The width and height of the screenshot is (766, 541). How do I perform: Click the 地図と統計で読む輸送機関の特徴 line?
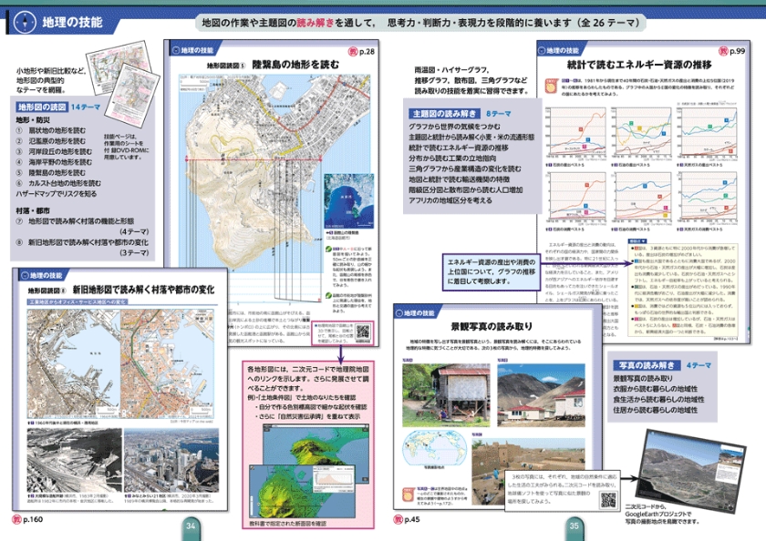[460, 179]
